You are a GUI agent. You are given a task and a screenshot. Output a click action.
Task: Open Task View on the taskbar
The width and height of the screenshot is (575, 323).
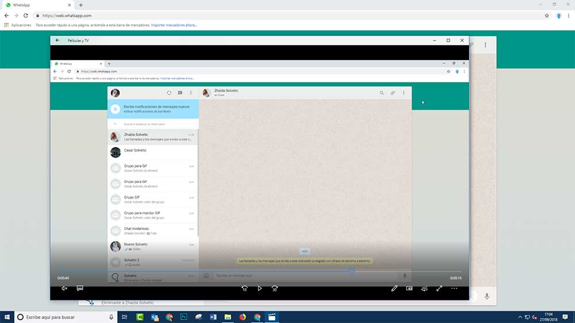coord(124,317)
